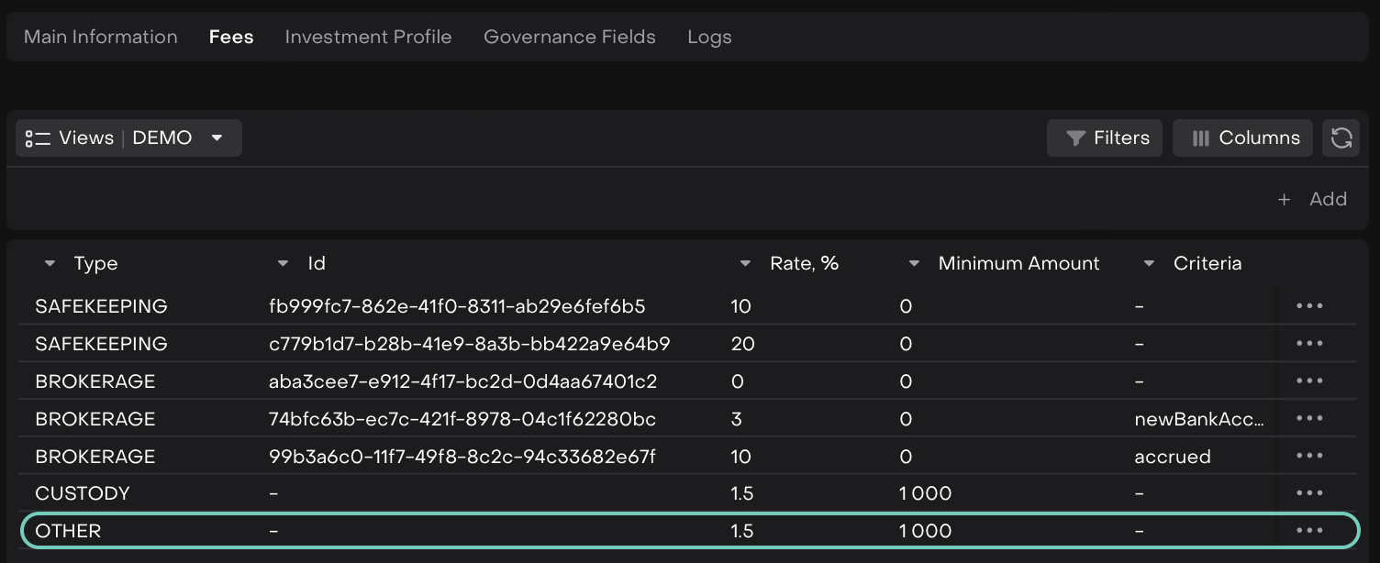Switch to the Main Information tab
The image size is (1380, 563).
point(101,38)
